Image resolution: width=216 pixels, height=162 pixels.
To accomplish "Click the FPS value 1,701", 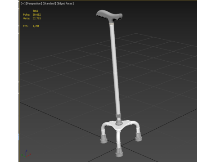I will click(36, 26).
